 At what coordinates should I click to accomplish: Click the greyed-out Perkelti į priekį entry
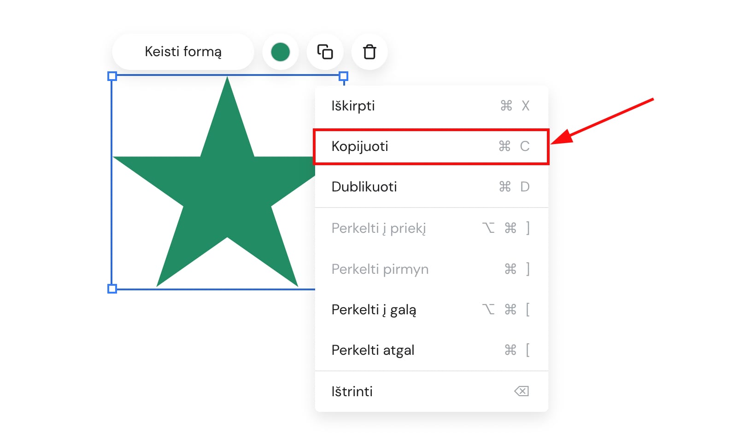[x=378, y=228]
